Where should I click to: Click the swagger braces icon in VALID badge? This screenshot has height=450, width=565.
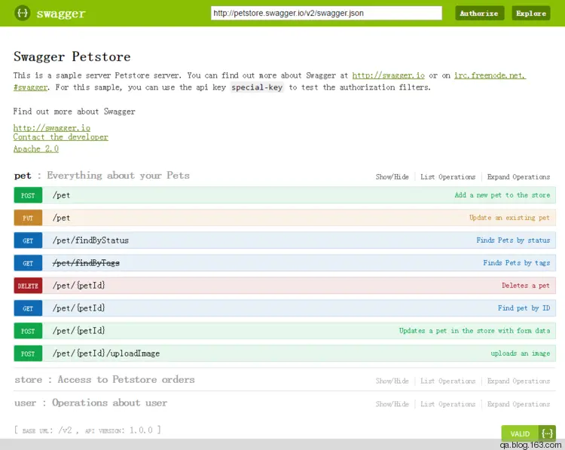pyautogui.click(x=547, y=433)
